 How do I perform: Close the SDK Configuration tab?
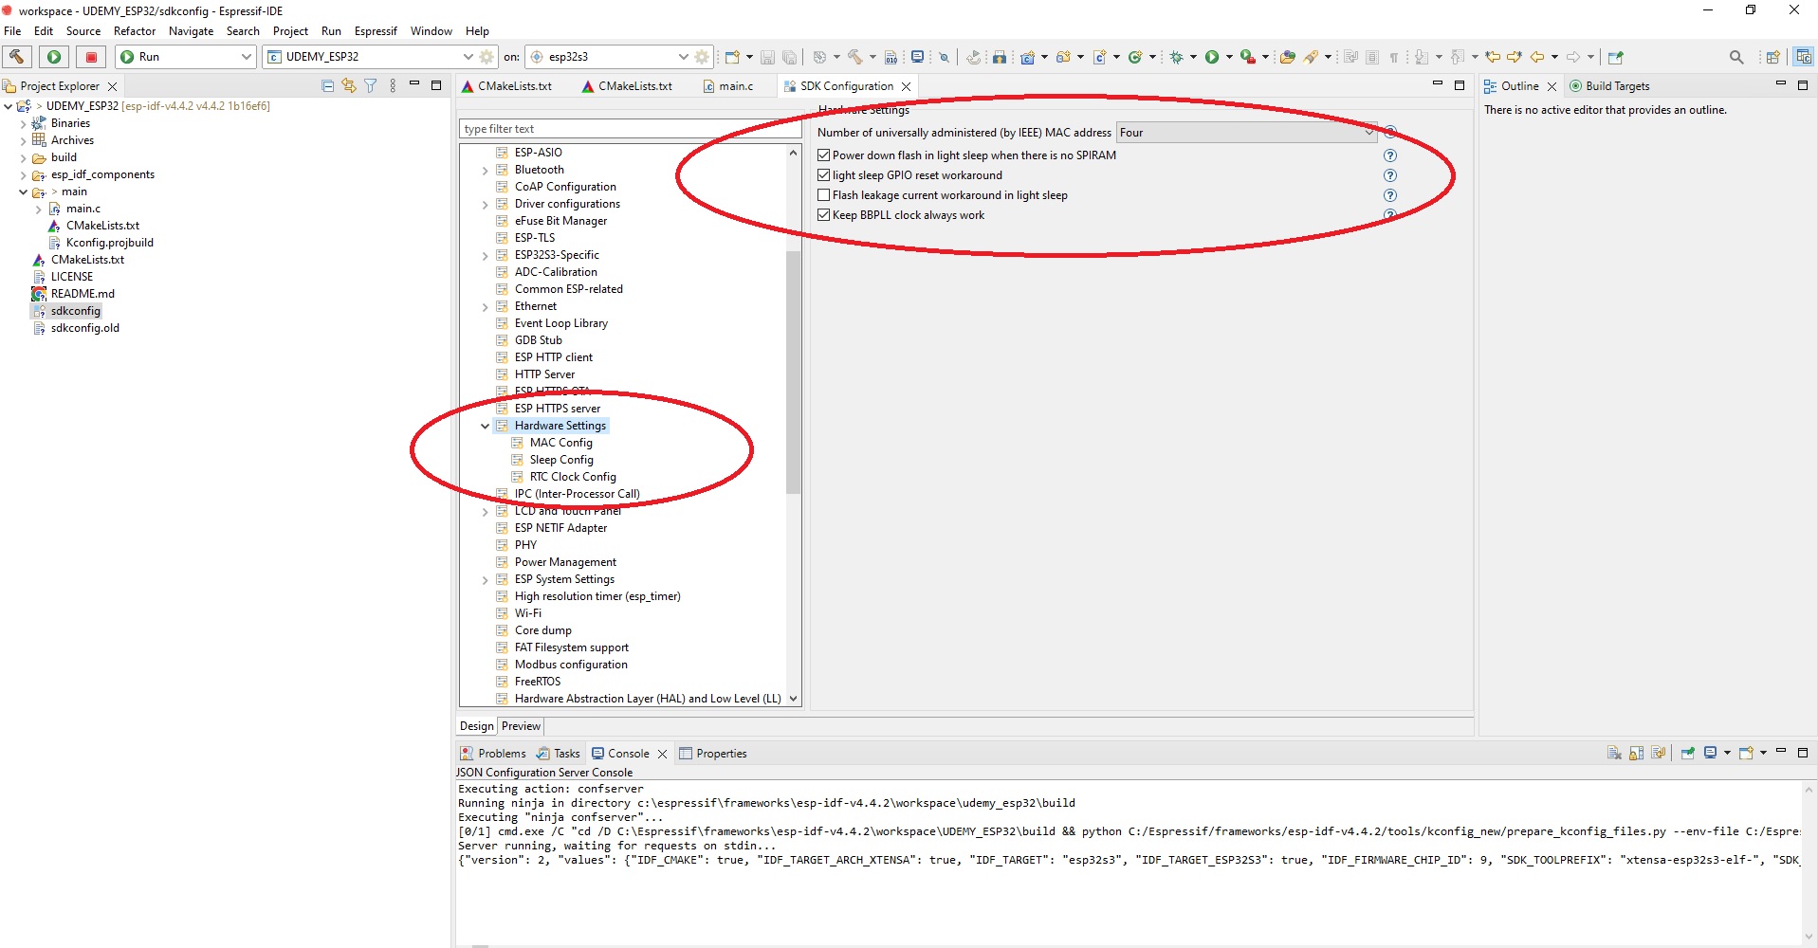(907, 86)
